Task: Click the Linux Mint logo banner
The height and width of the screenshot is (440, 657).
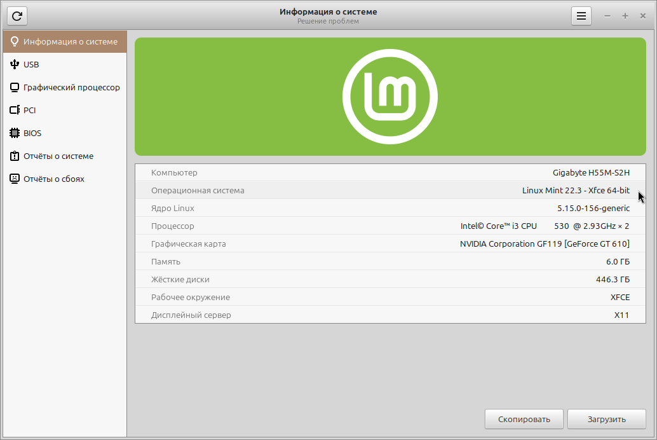Action: (x=390, y=97)
